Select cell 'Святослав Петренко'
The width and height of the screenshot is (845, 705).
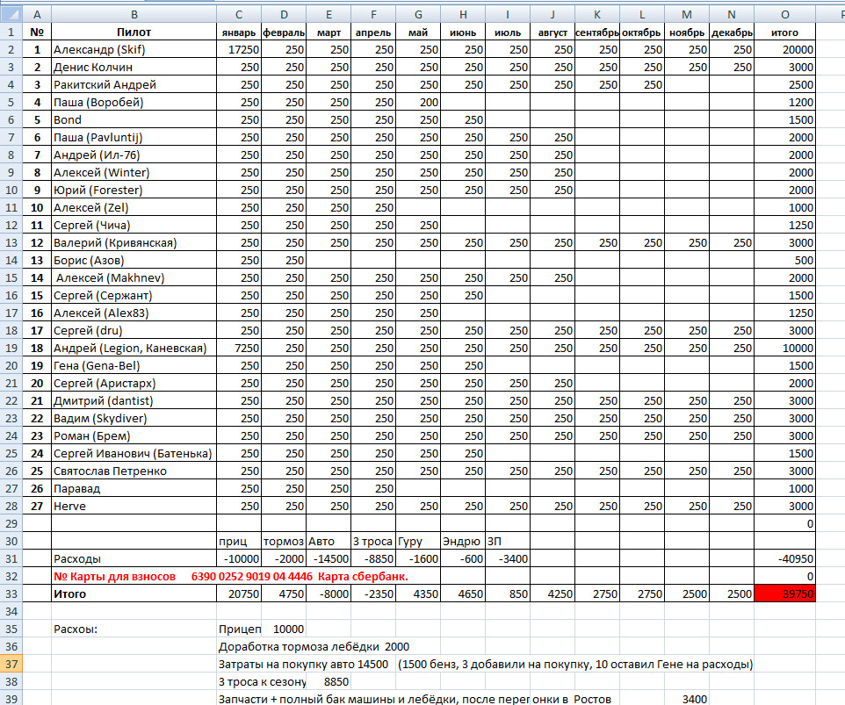pos(134,471)
